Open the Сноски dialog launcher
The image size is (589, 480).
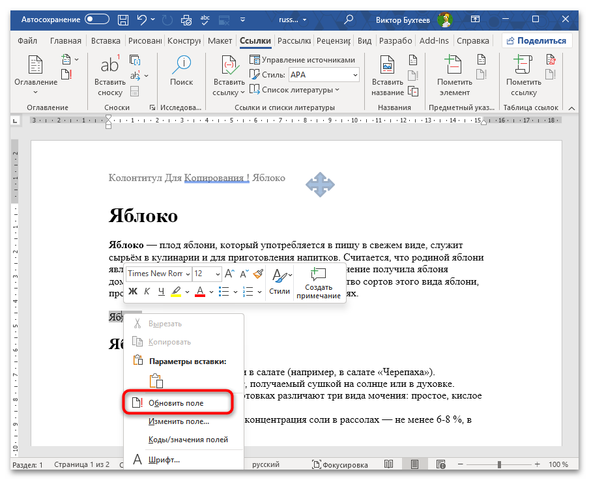(x=152, y=107)
